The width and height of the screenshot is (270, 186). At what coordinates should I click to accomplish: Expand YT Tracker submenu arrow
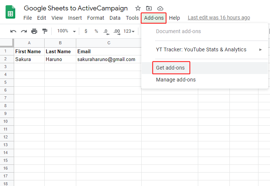click(x=261, y=49)
